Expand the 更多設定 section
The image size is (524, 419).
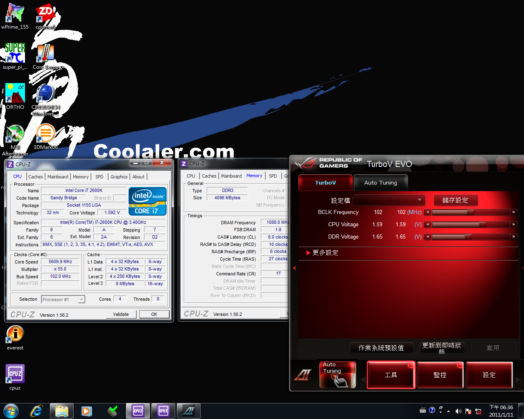pos(322,253)
